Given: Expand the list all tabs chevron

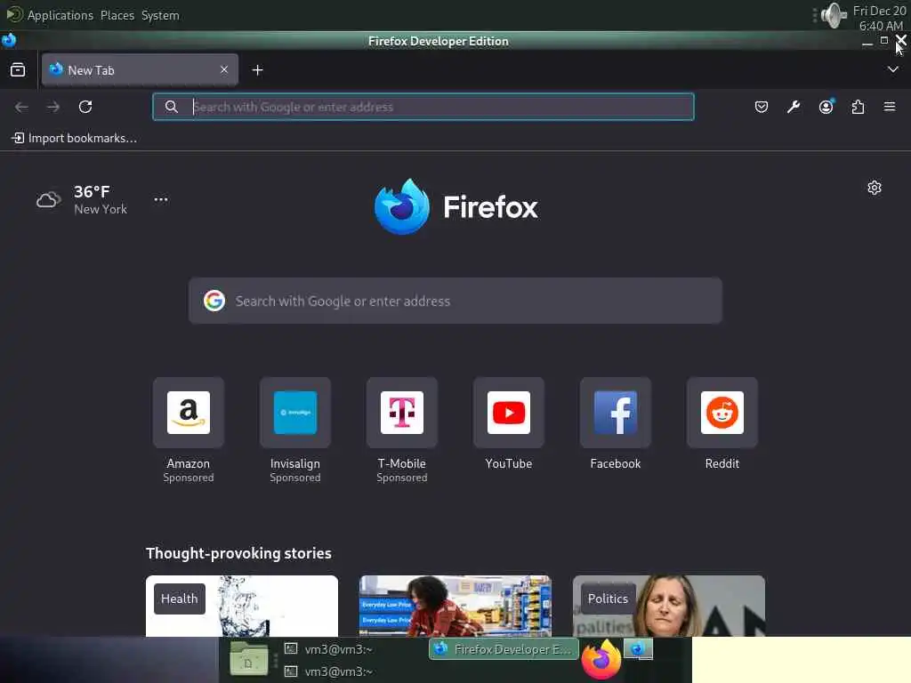Looking at the screenshot, I should (893, 69).
